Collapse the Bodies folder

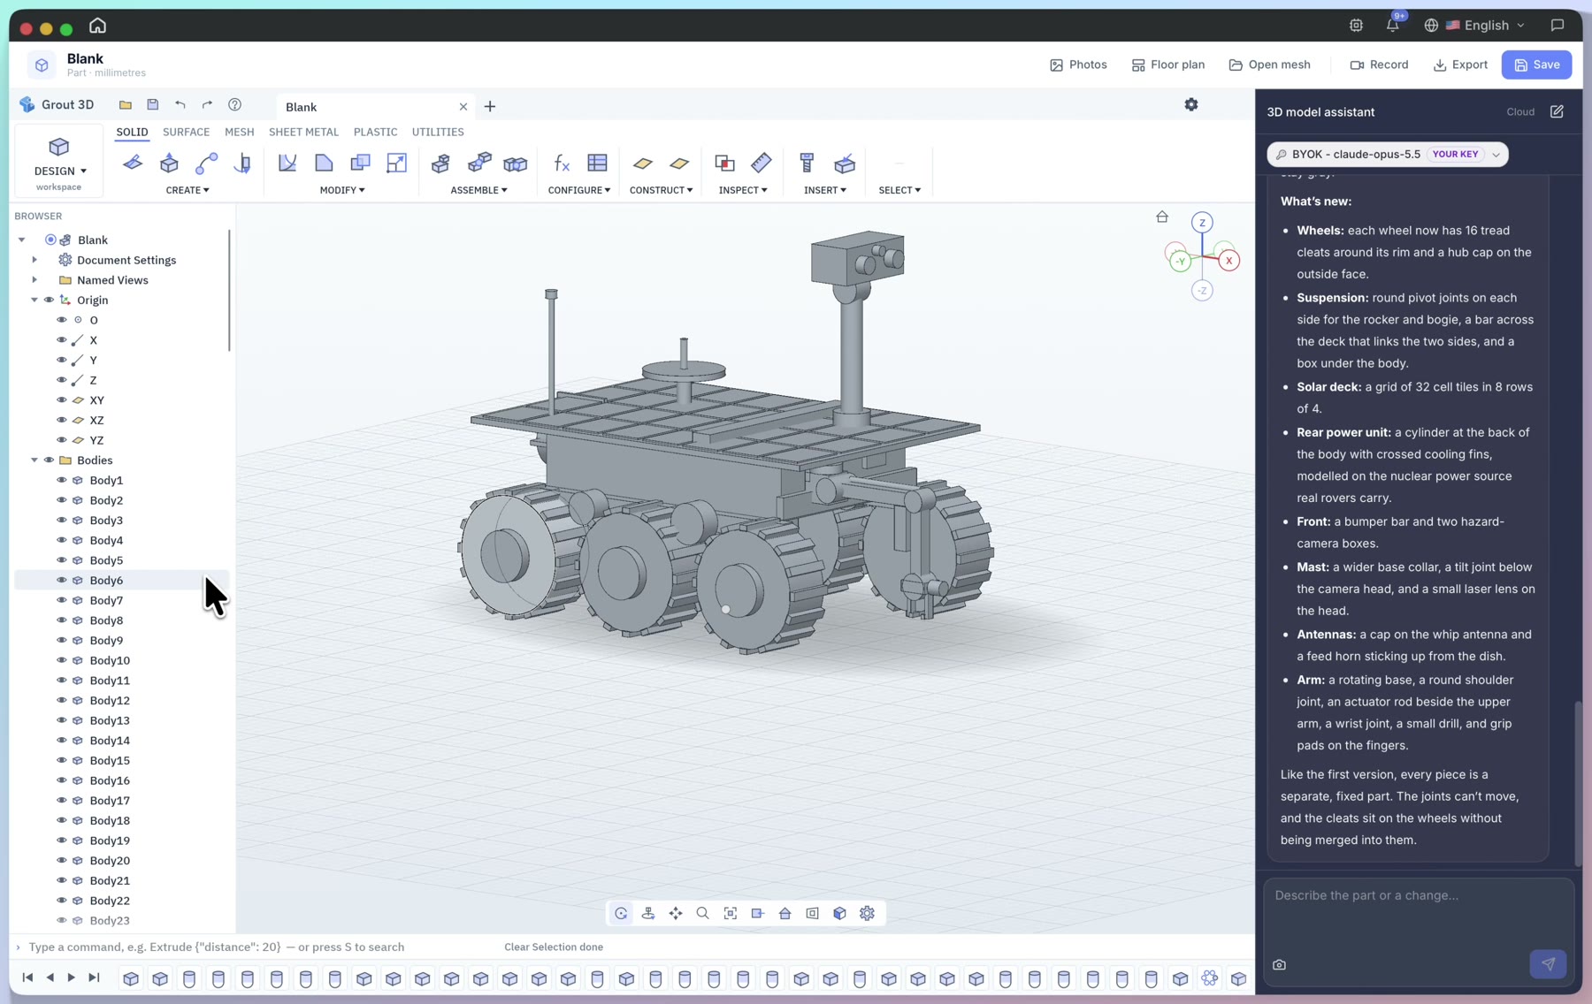[x=34, y=460]
